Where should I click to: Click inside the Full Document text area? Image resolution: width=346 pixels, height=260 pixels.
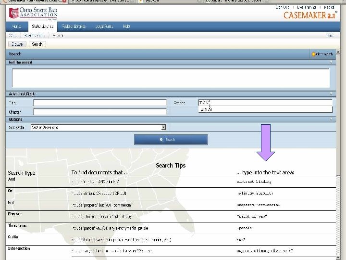pos(171,78)
